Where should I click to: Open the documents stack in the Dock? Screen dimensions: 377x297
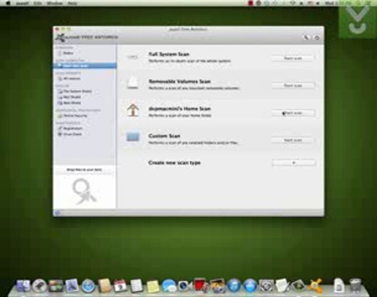(339, 285)
